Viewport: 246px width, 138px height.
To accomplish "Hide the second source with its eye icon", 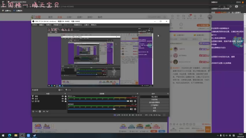I will coord(63,99).
